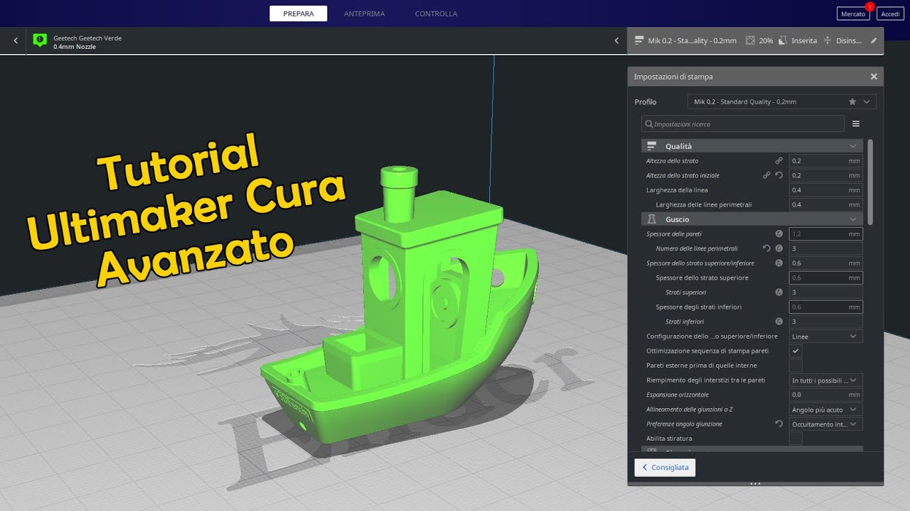The height and width of the screenshot is (511, 910).
Task: Click the Mik 0.2 profile layers icon in summary bar
Action: [639, 40]
